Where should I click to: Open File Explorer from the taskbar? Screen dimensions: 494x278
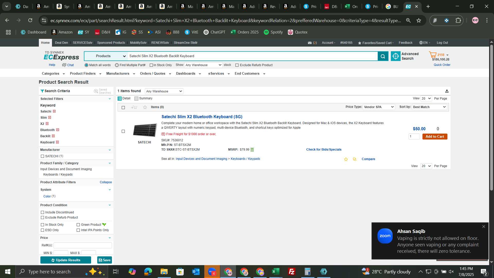tap(164, 272)
